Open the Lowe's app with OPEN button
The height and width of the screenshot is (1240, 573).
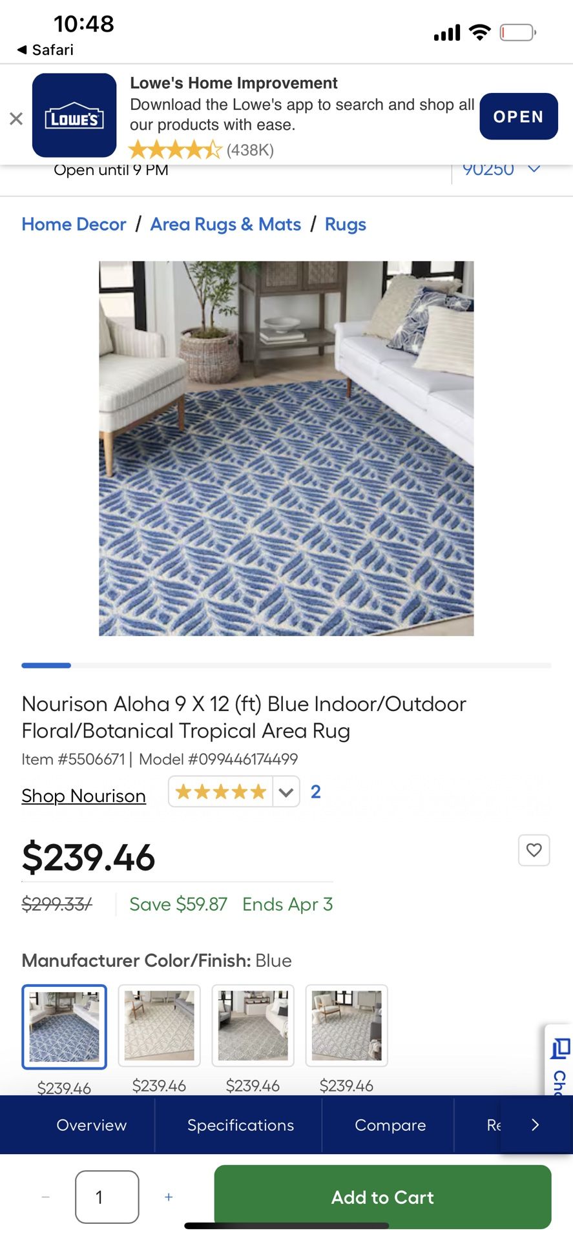pyautogui.click(x=518, y=116)
